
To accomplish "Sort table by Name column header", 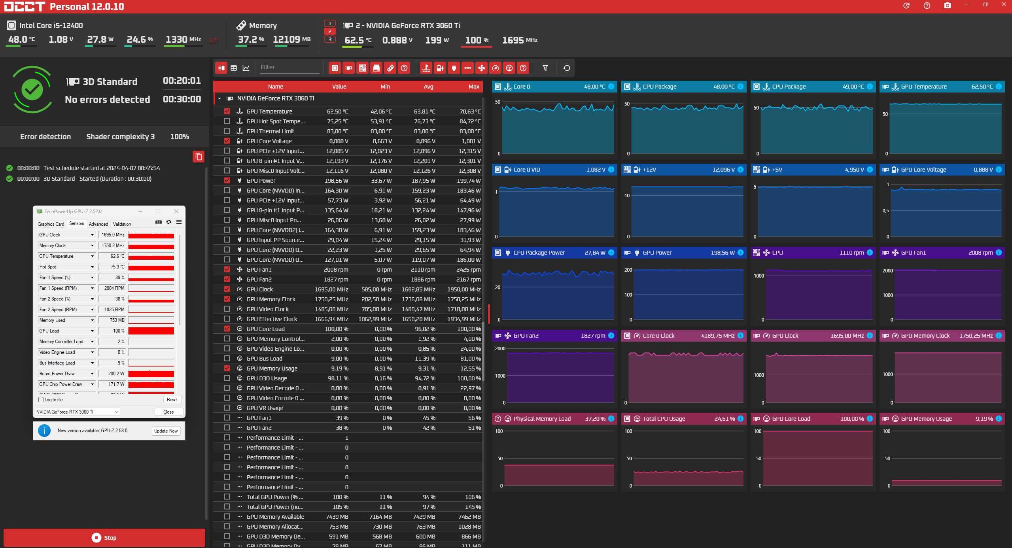I will pos(276,87).
